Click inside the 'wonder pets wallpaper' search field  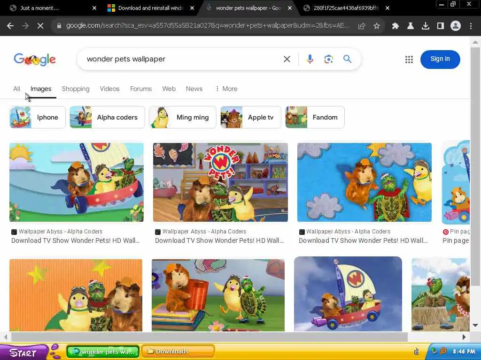(x=181, y=59)
